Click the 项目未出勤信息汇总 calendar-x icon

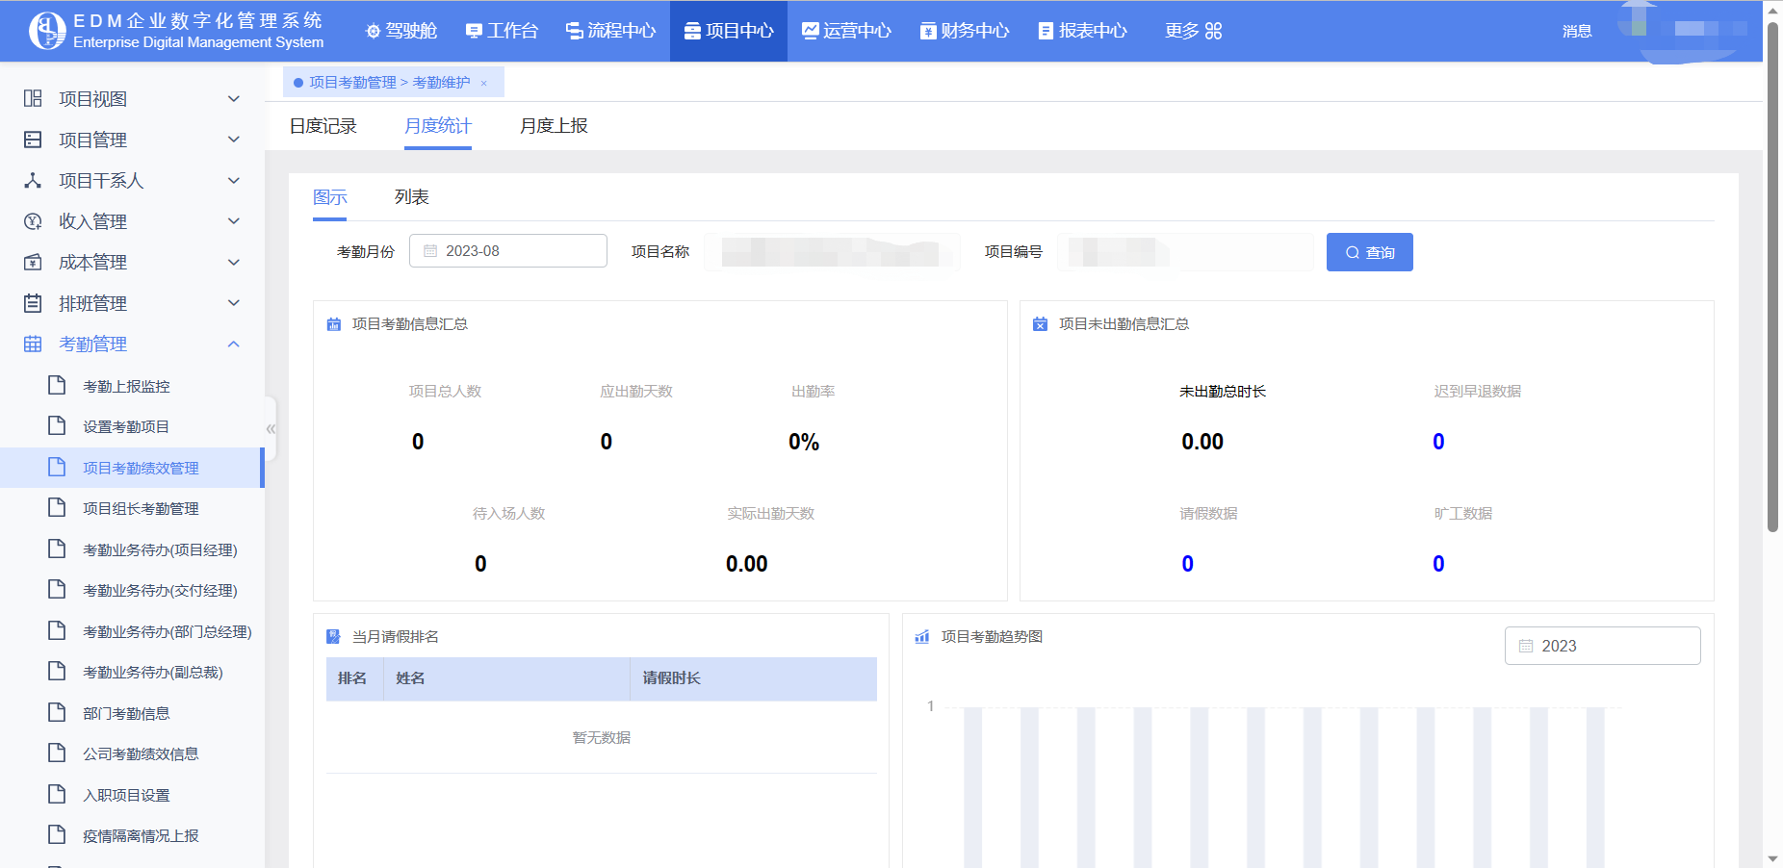pyautogui.click(x=1040, y=324)
